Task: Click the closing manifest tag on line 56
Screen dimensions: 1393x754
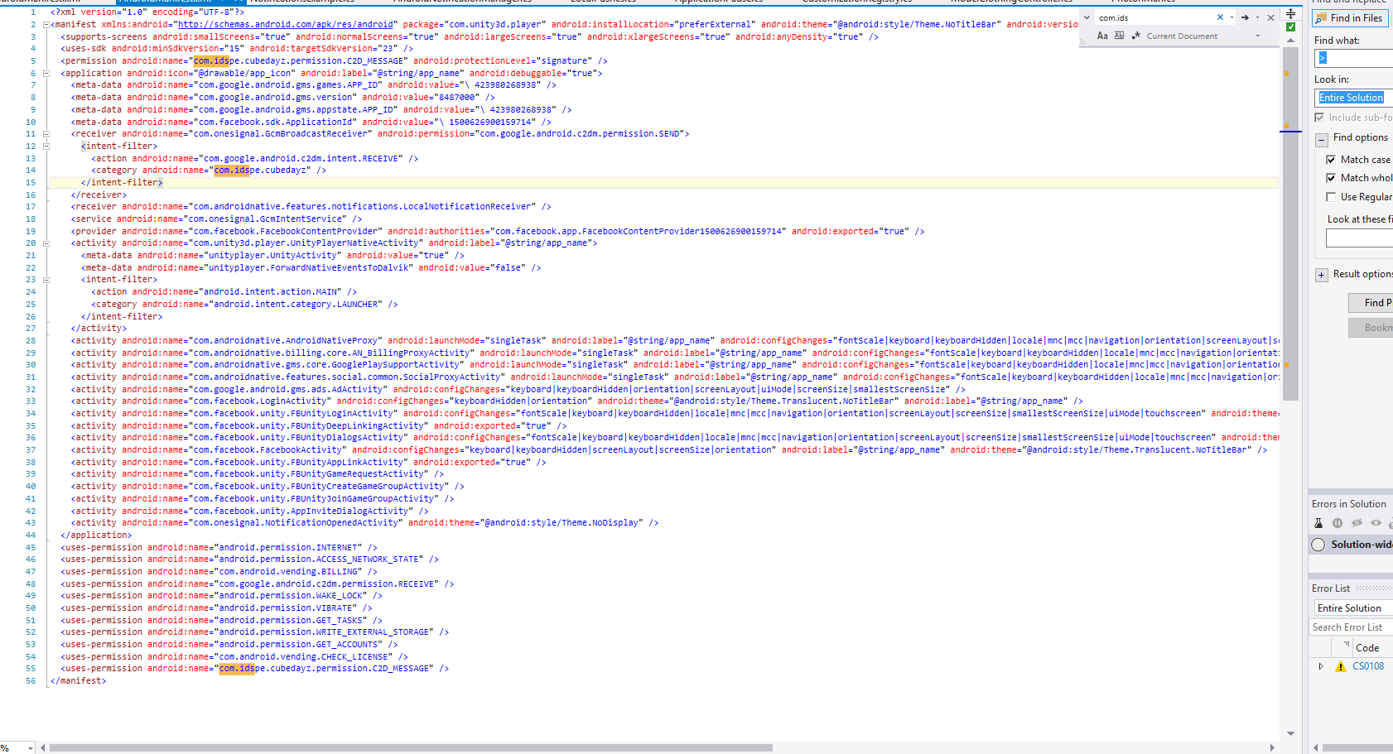Action: pos(79,681)
